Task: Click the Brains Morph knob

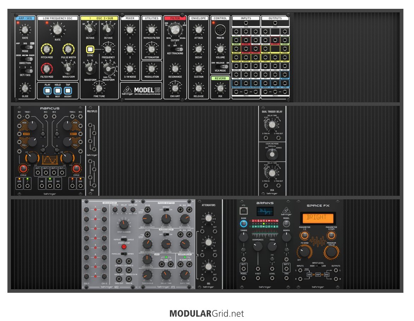Action: (286, 237)
